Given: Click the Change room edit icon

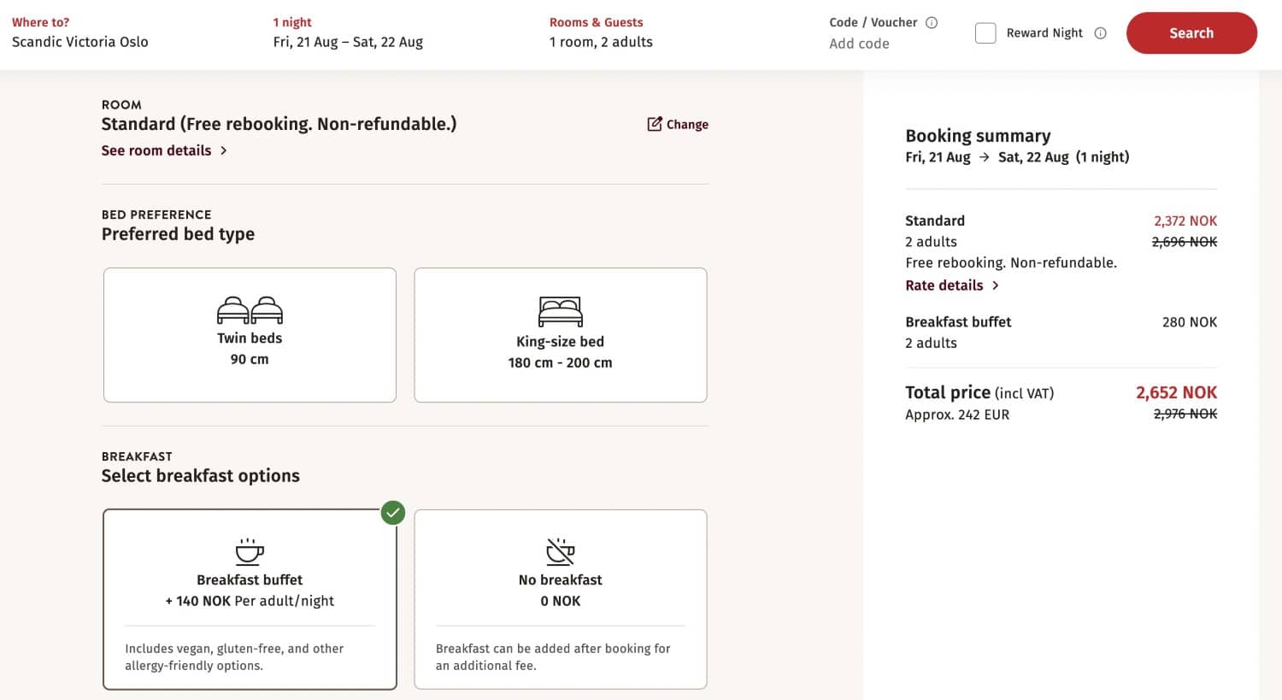Looking at the screenshot, I should 655,124.
